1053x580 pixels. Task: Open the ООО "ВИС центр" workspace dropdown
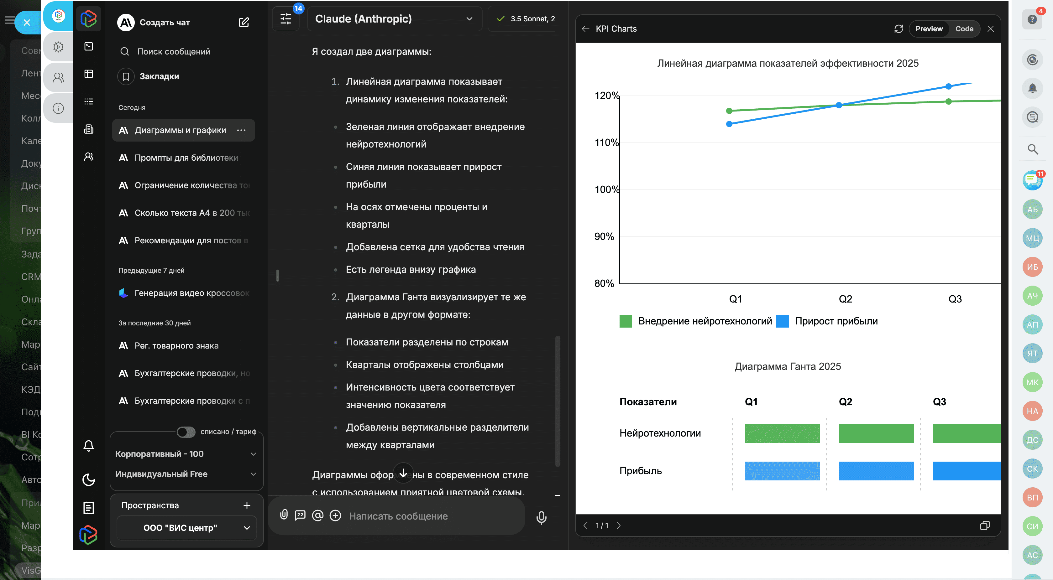pyautogui.click(x=186, y=528)
